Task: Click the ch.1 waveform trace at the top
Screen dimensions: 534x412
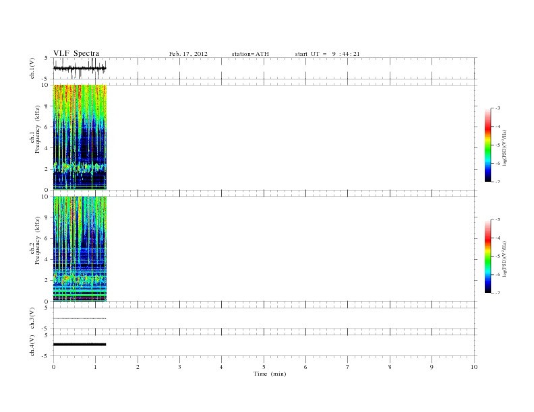Action: pyautogui.click(x=80, y=68)
